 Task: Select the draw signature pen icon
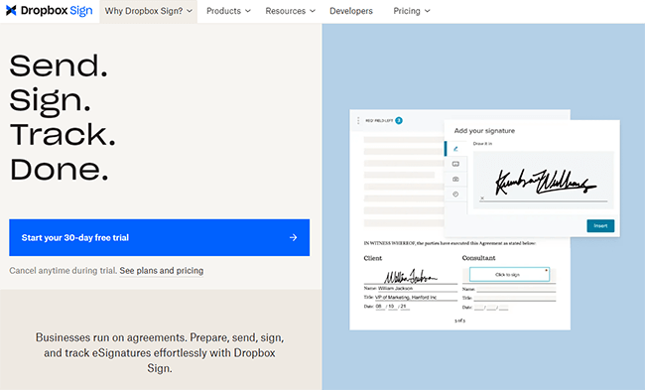[455, 149]
